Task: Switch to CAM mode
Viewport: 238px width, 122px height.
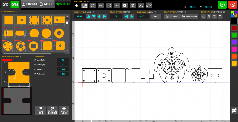Action: click(x=15, y=4)
